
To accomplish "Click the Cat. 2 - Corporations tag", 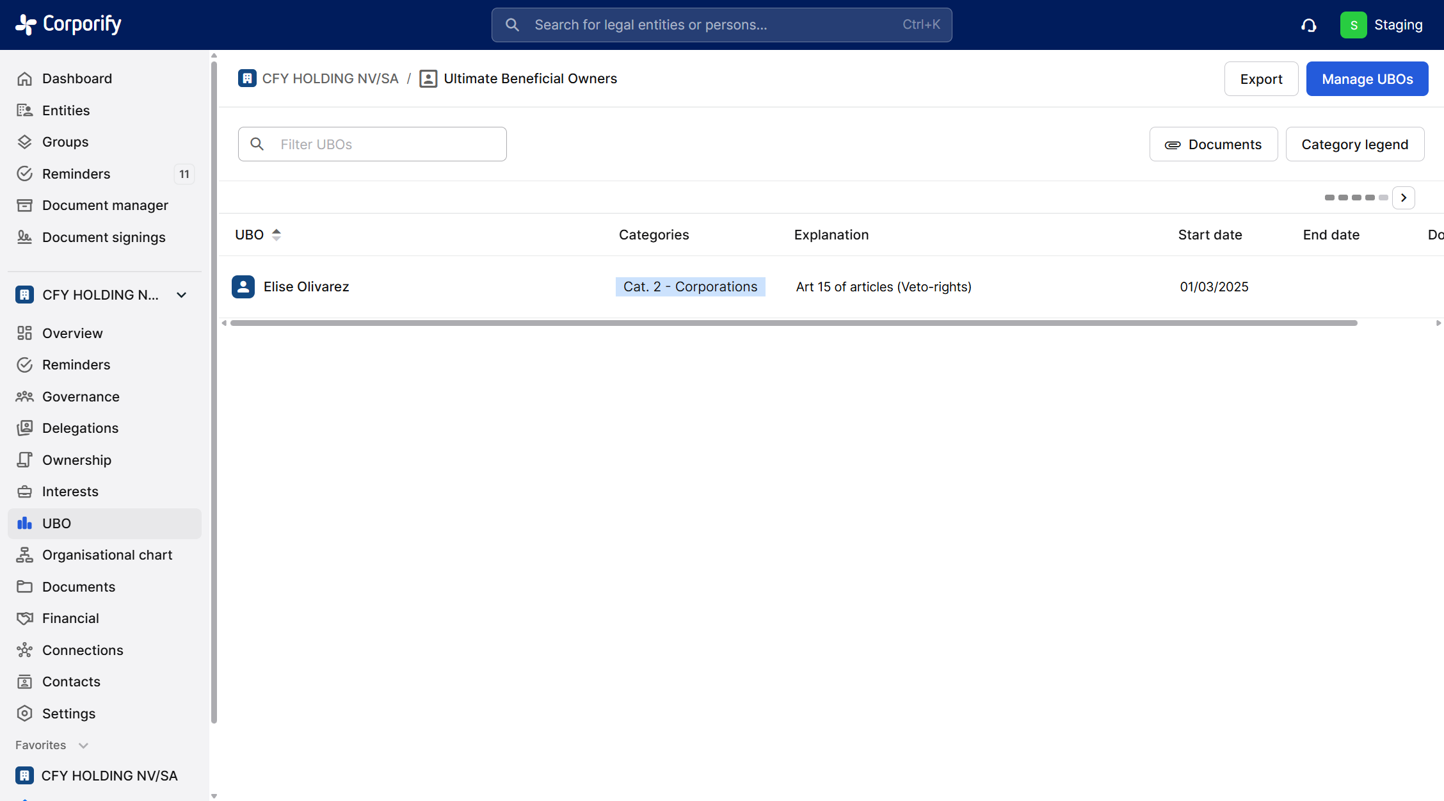I will (x=690, y=287).
